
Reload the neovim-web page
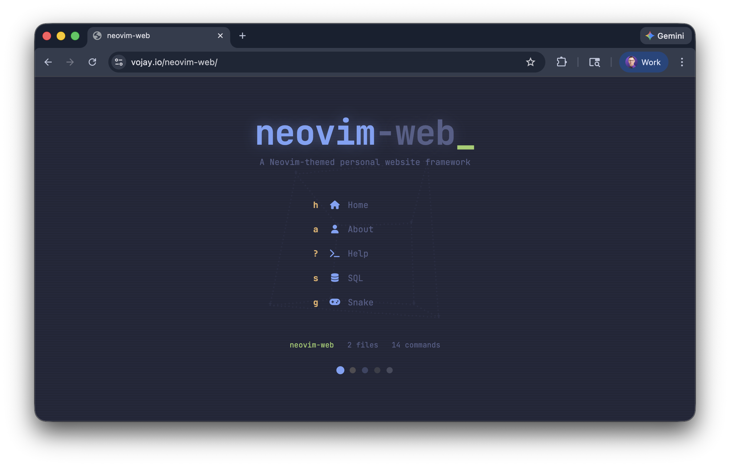point(92,62)
